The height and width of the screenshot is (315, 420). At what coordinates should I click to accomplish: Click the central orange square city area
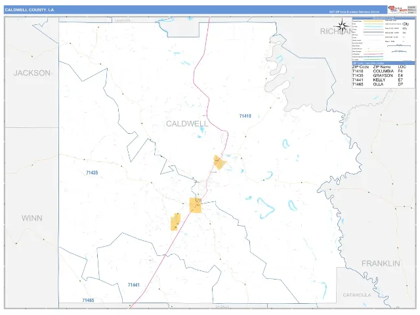coord(196,205)
